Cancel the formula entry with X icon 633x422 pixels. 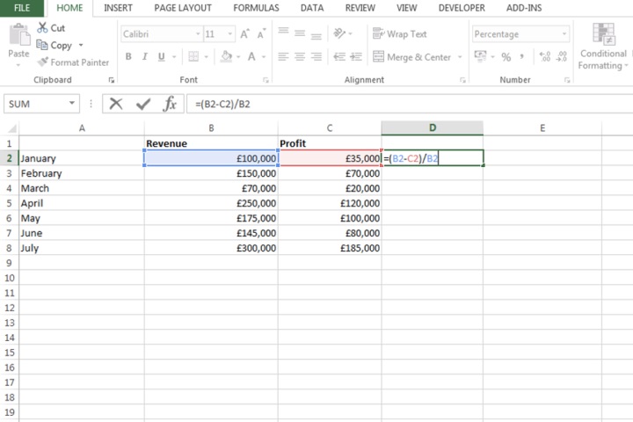115,104
